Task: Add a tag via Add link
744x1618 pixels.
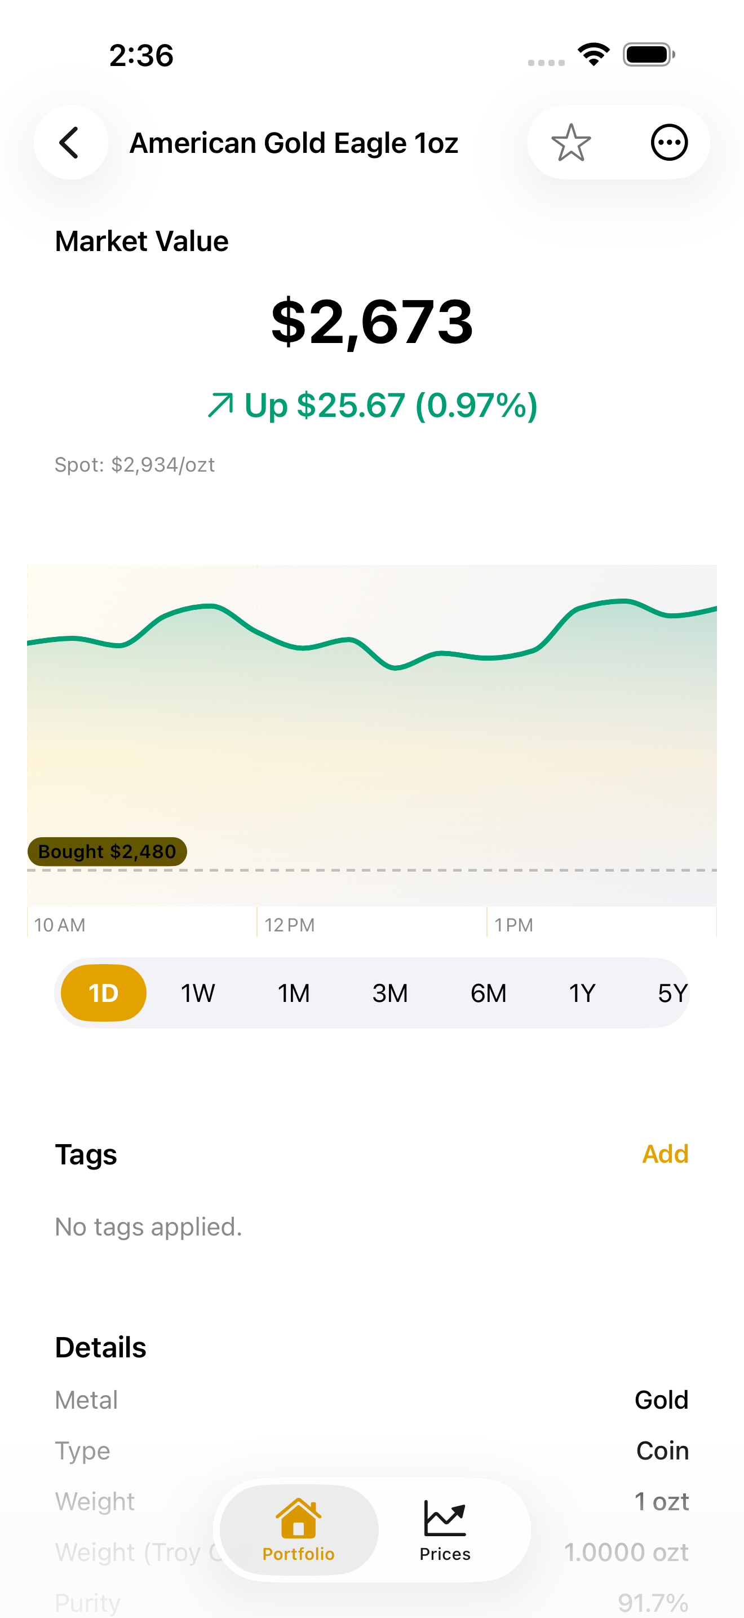Action: [x=665, y=1154]
